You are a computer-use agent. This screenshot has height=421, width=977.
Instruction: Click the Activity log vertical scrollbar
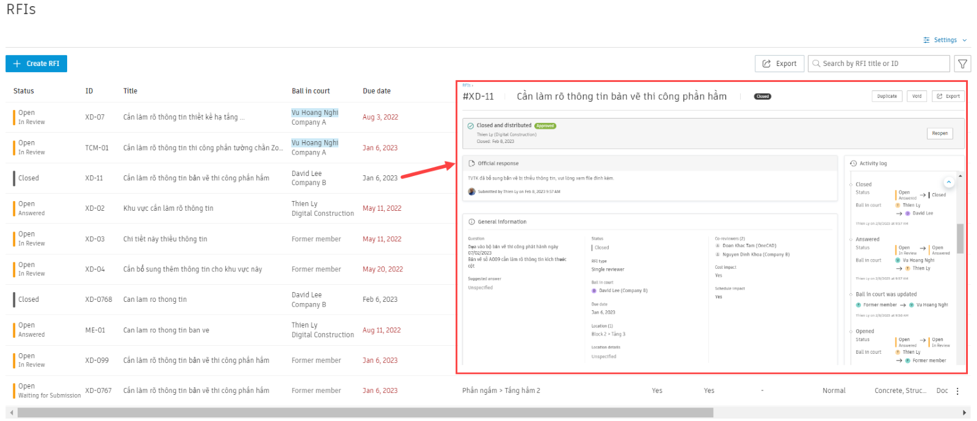pos(960,238)
